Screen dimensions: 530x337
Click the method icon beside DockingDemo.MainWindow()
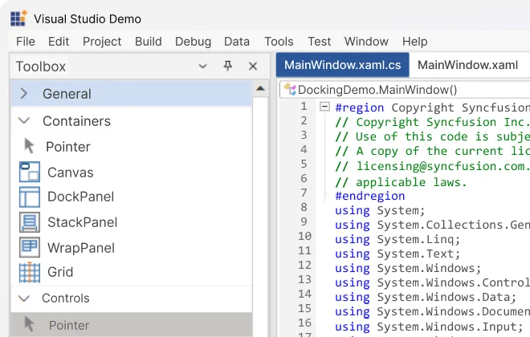coord(290,90)
